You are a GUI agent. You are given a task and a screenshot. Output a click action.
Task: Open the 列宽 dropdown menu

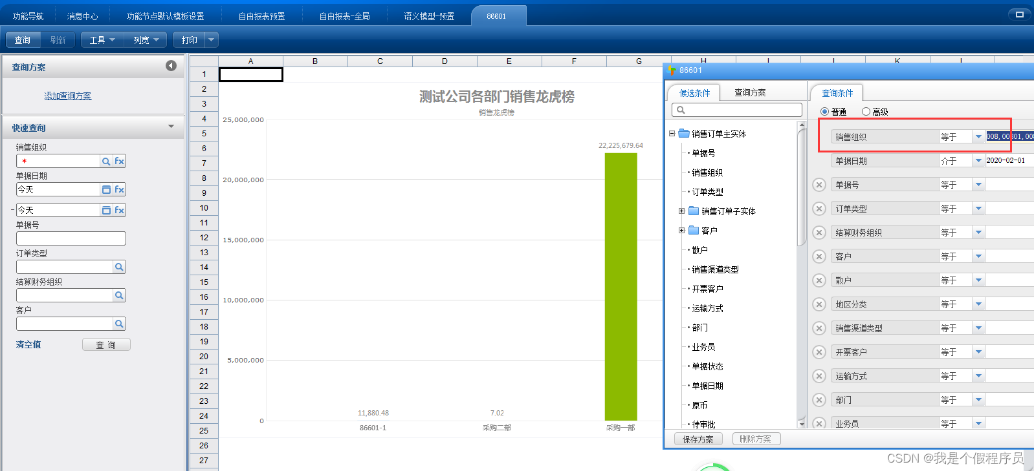point(146,40)
